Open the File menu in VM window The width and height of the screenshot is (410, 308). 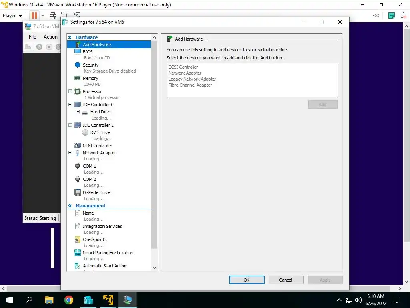32,36
